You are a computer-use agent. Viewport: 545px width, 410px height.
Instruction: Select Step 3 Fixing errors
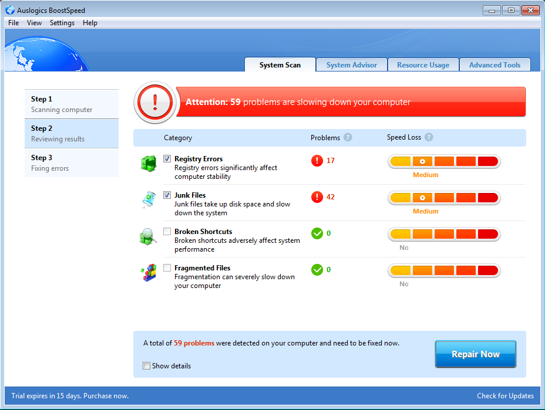(72, 163)
